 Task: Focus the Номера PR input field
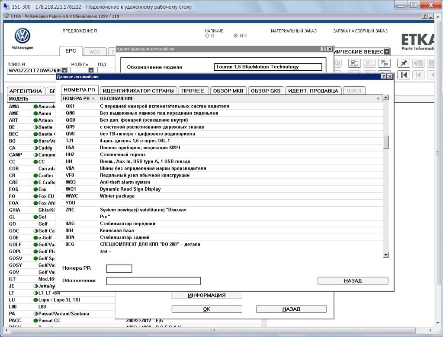pyautogui.click(x=119, y=268)
